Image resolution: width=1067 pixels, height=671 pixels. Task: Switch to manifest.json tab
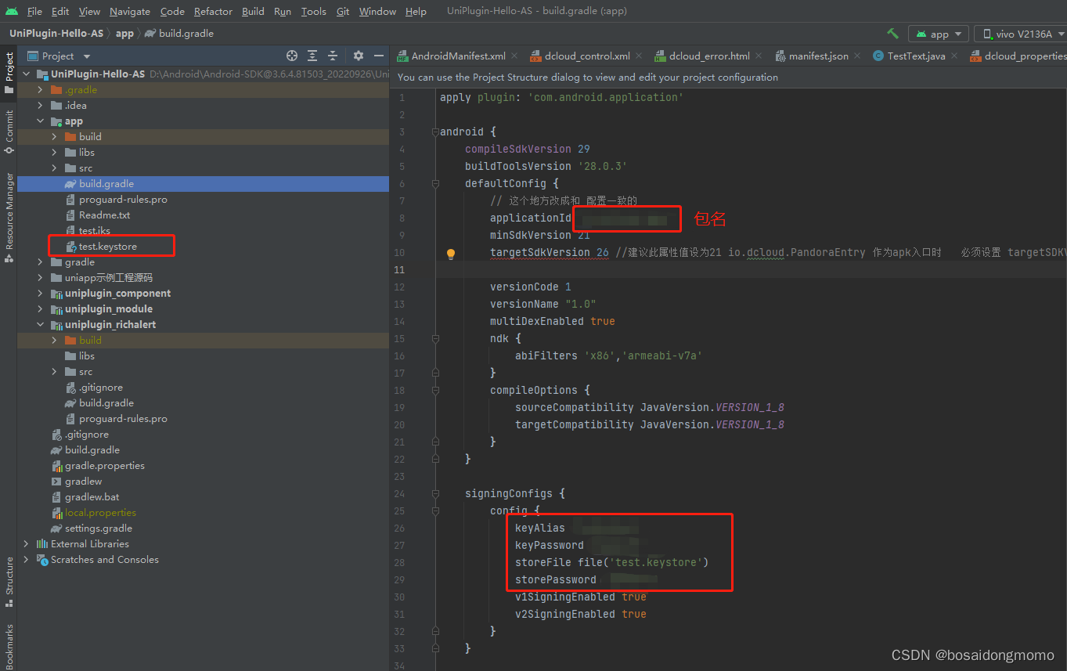817,56
